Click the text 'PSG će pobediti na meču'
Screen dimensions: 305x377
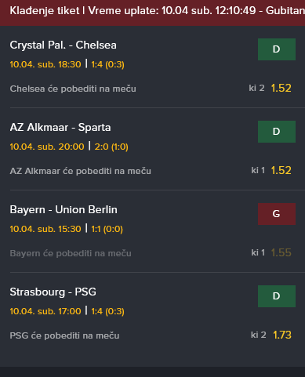pyautogui.click(x=64, y=336)
